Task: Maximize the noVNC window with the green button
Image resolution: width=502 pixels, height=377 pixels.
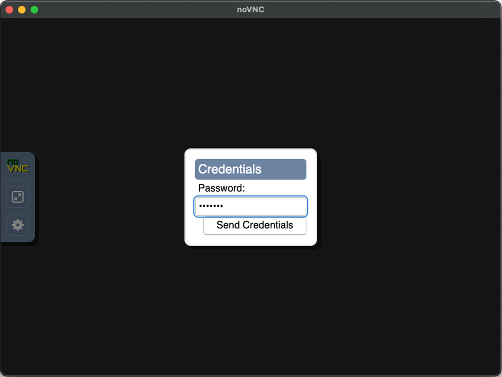Action: pos(34,10)
